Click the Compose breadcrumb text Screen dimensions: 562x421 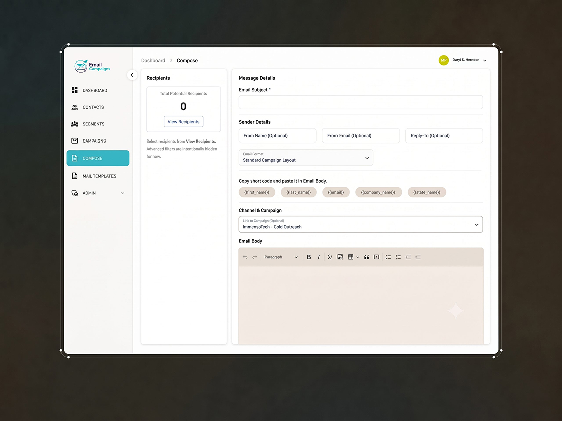tap(187, 61)
